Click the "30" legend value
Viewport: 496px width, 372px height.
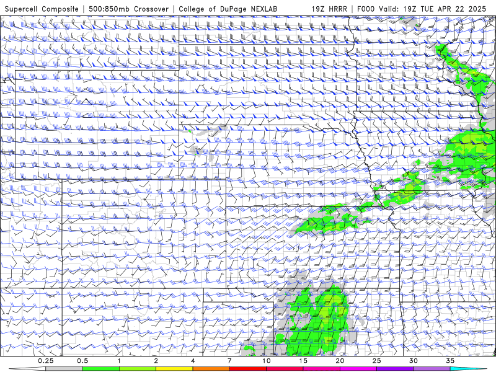coord(414,361)
